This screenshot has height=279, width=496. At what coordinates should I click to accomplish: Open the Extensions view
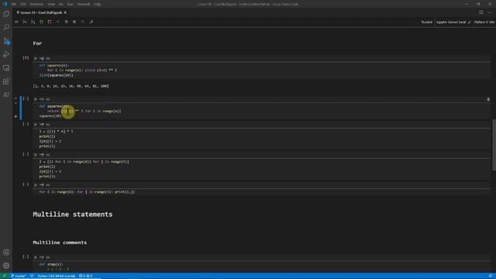coord(6,81)
